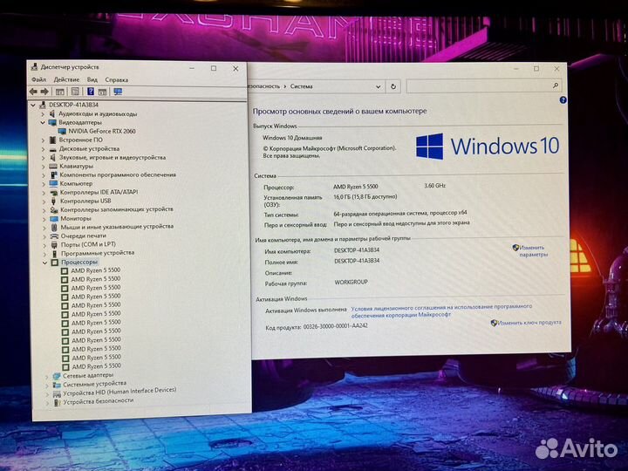Click the Клавиатуры keyboard icon

tap(53, 166)
